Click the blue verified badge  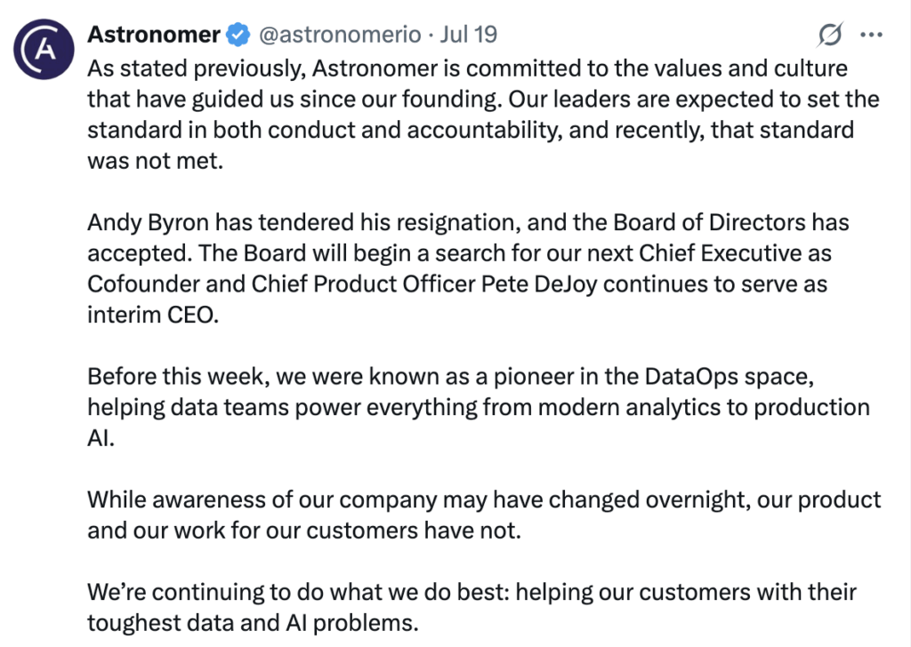pos(238,36)
